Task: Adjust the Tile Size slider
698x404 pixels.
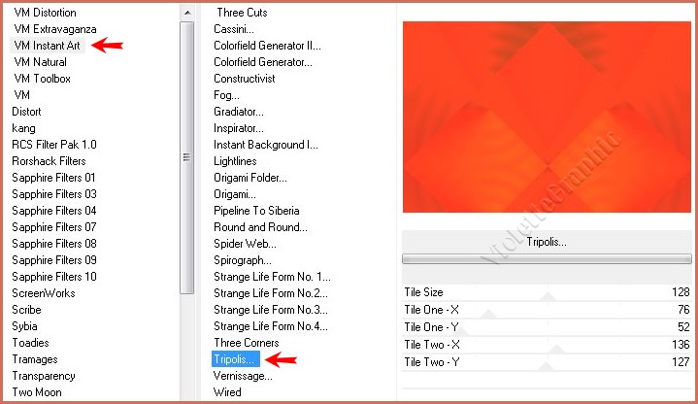Action: [x=546, y=292]
